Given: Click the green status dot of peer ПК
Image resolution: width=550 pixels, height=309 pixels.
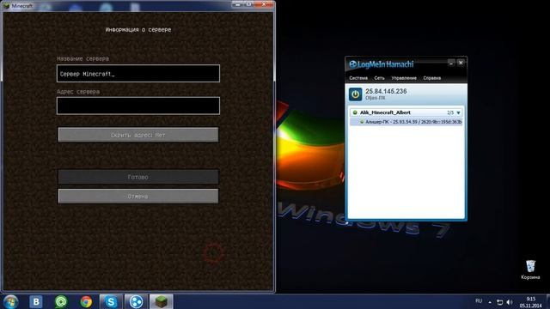Looking at the screenshot, I should pos(362,122).
